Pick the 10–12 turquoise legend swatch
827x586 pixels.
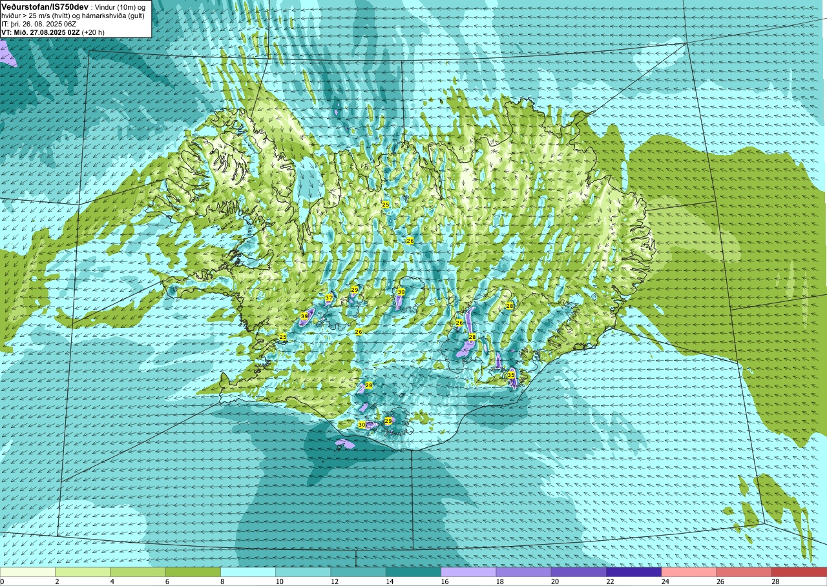pyautogui.click(x=303, y=572)
